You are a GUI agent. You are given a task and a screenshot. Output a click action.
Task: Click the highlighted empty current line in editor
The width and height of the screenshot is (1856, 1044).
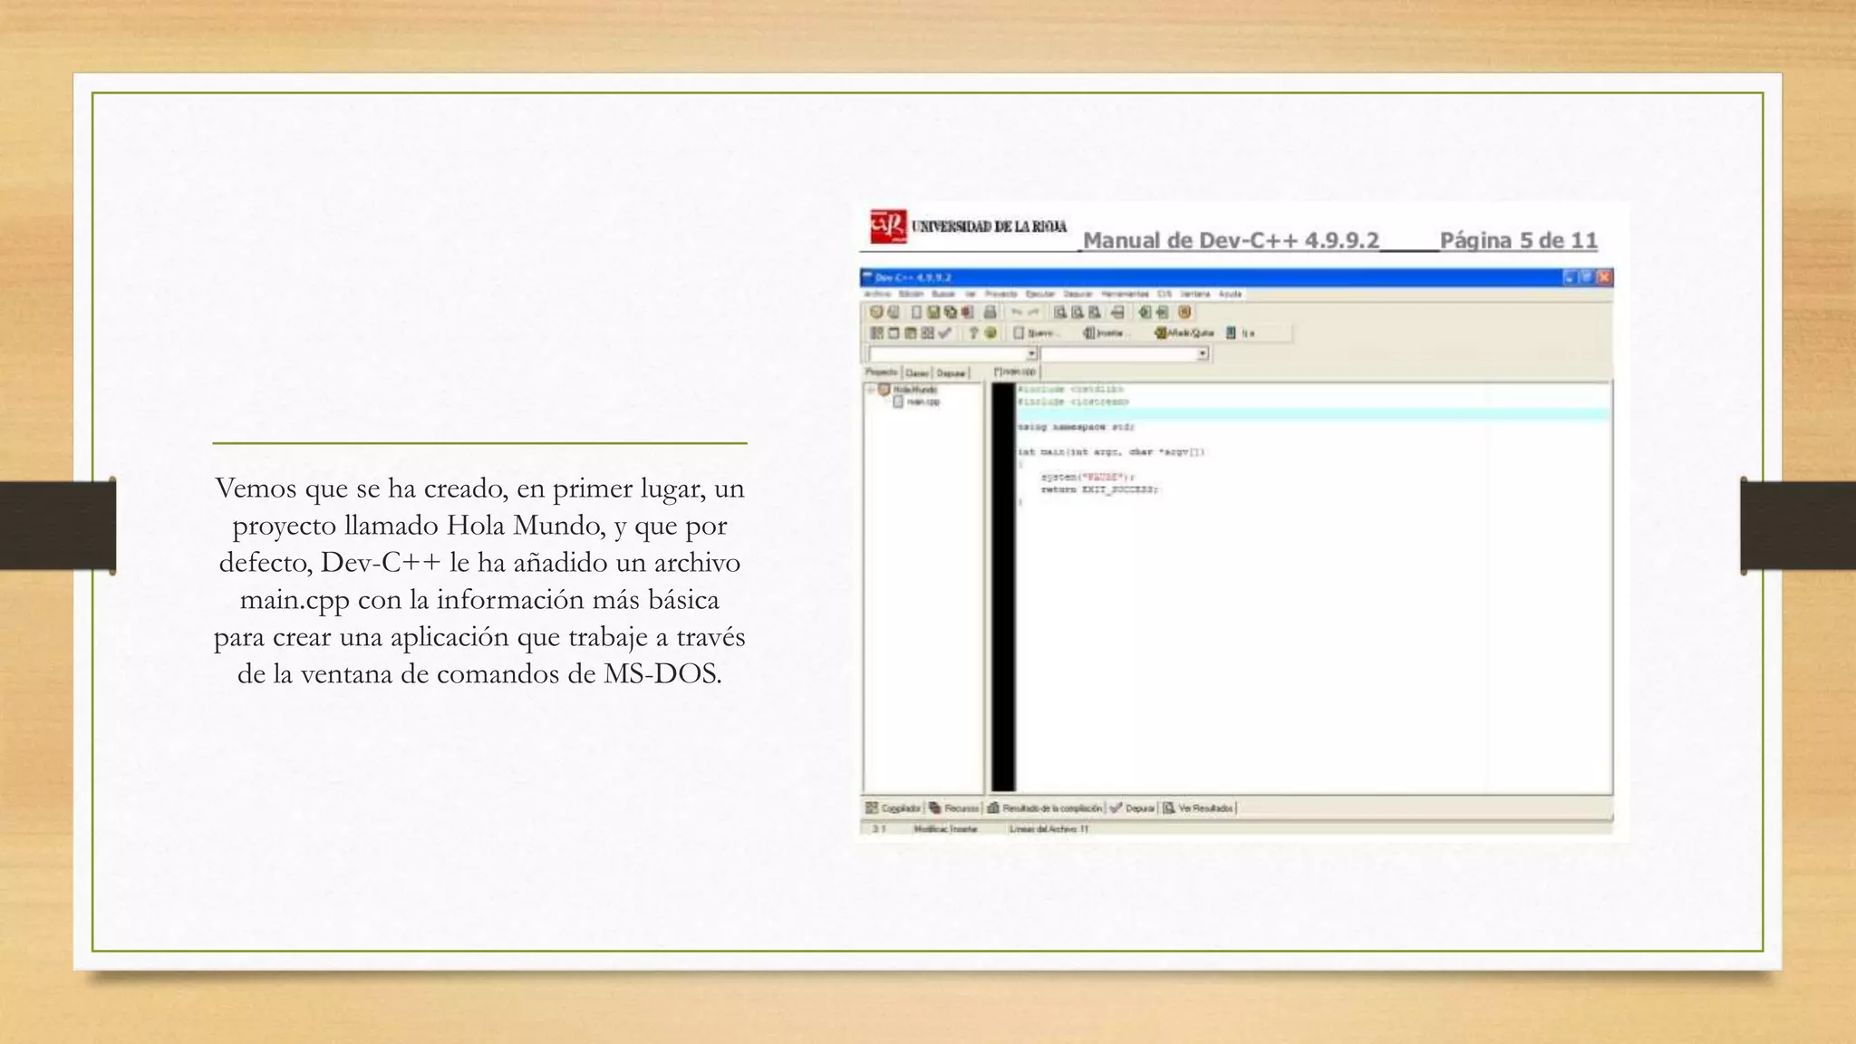[1312, 413]
